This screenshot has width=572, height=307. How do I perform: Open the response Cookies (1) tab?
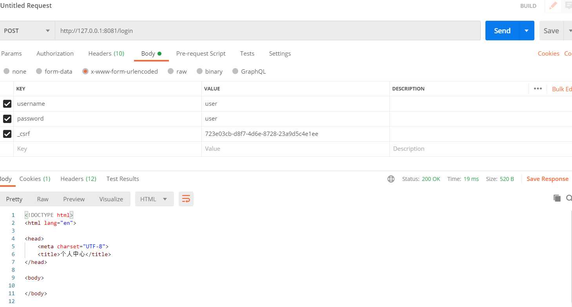point(35,179)
